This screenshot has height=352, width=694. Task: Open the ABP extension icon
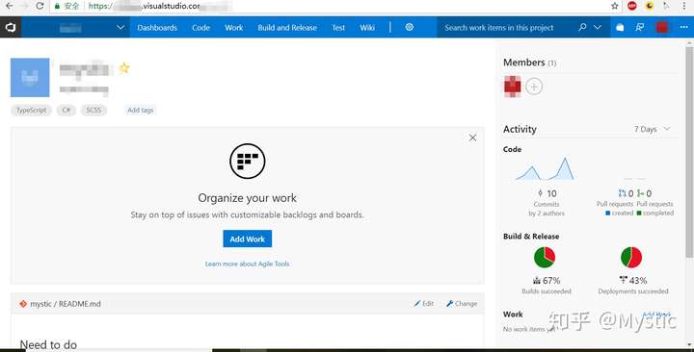632,6
